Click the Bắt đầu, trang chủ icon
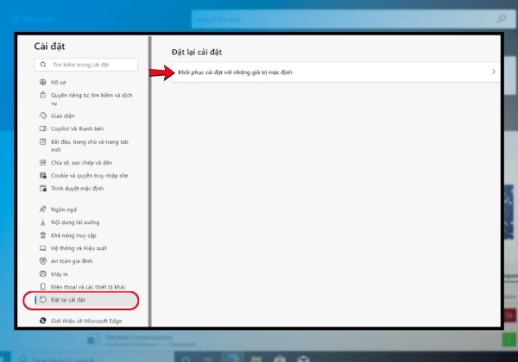The height and width of the screenshot is (362, 518). [x=42, y=141]
